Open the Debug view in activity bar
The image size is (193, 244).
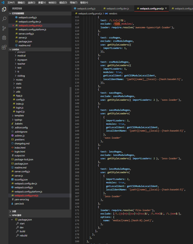[4, 38]
